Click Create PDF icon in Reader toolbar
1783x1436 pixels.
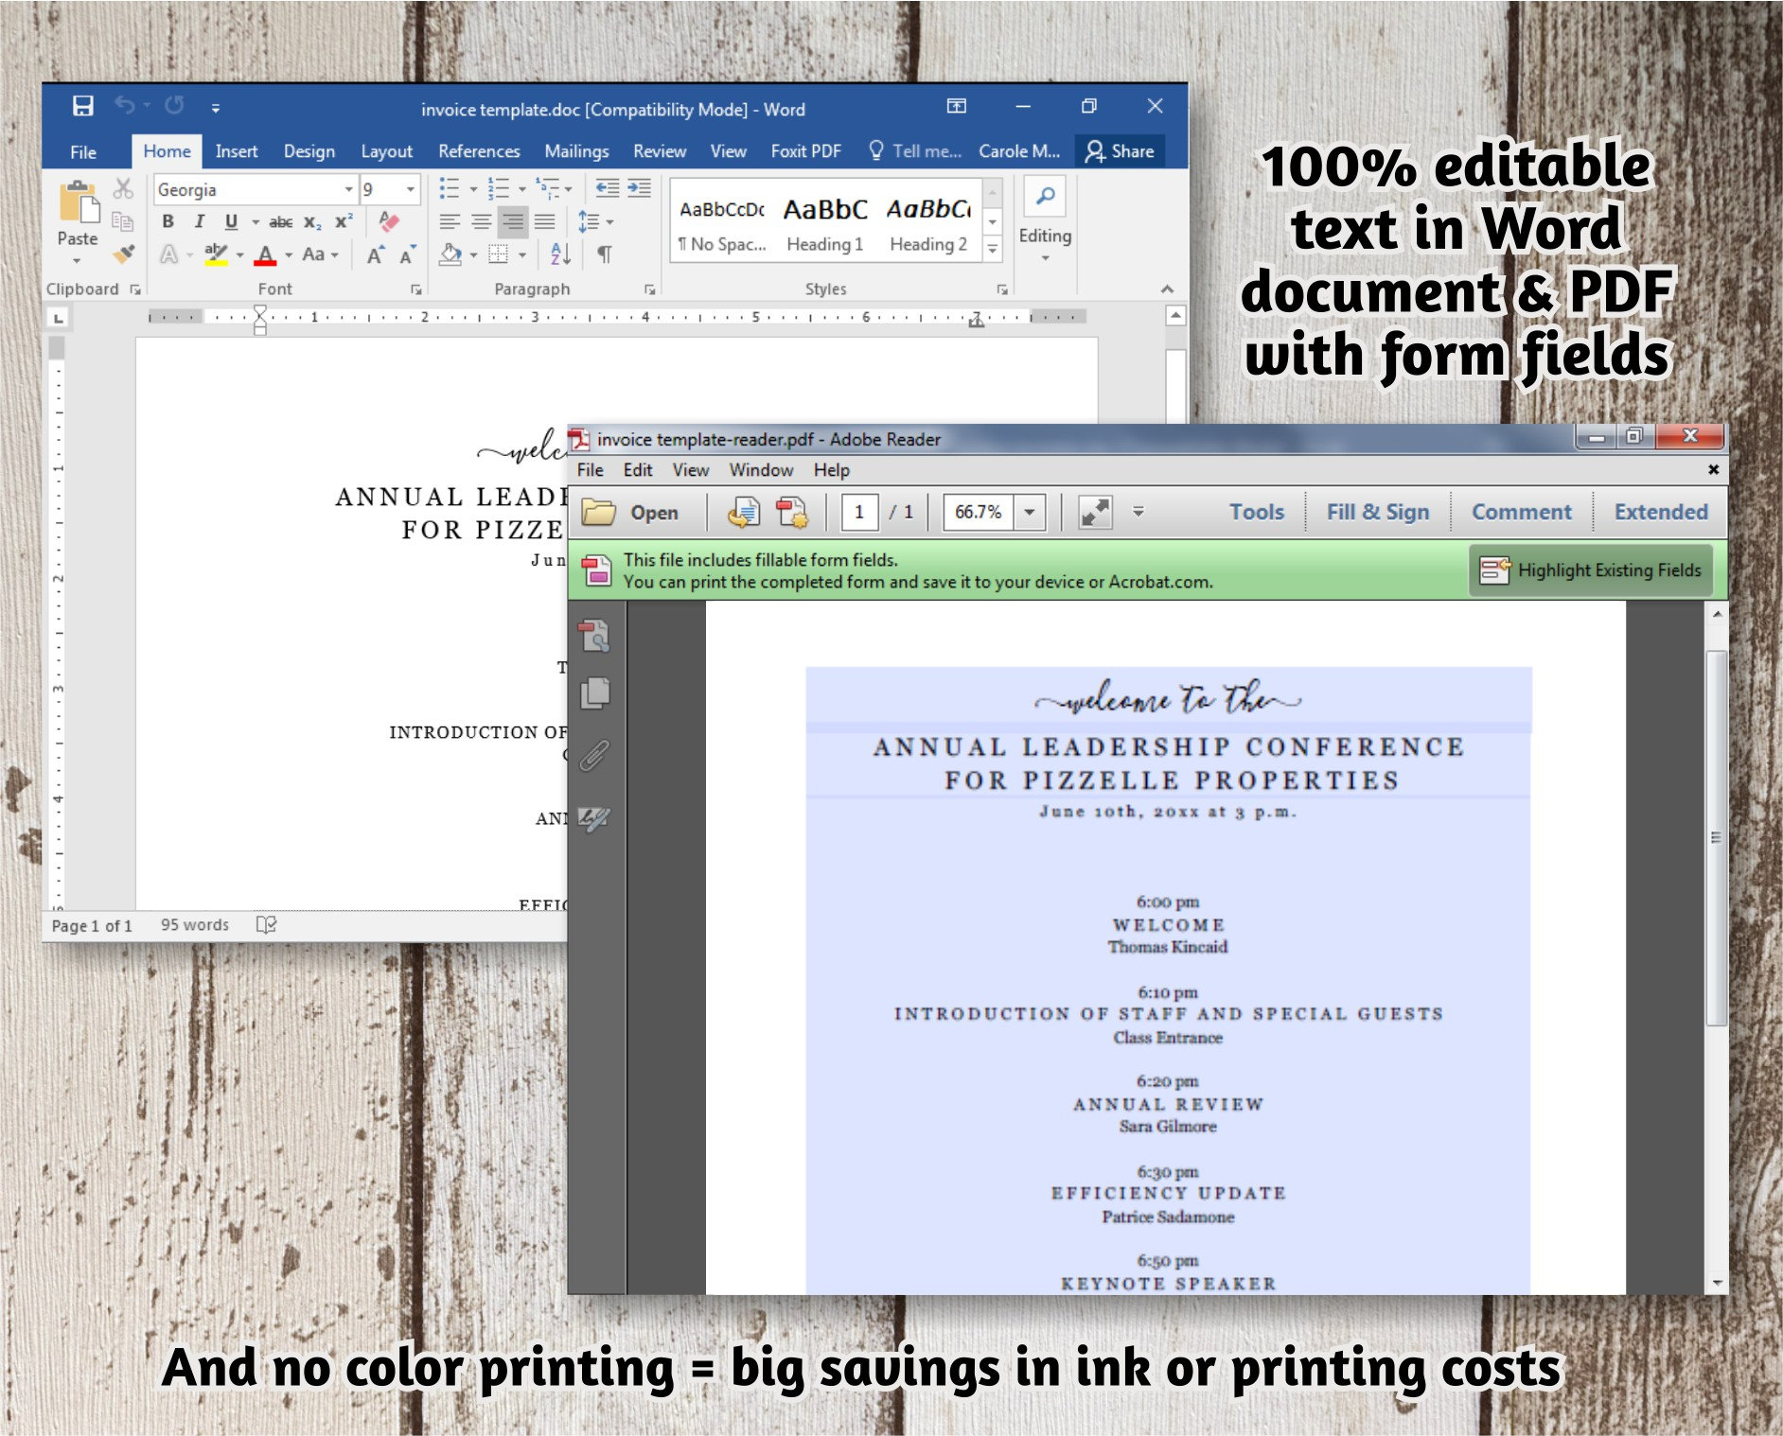[792, 513]
